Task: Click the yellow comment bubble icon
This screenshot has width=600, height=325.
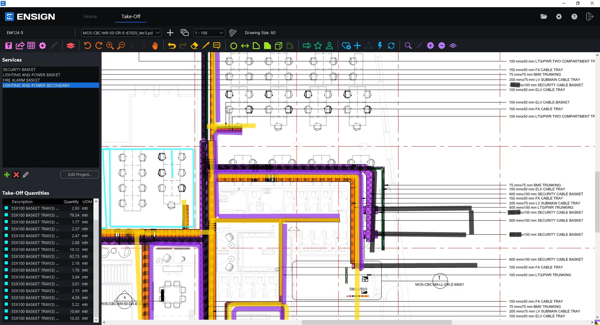Action: (x=217, y=46)
